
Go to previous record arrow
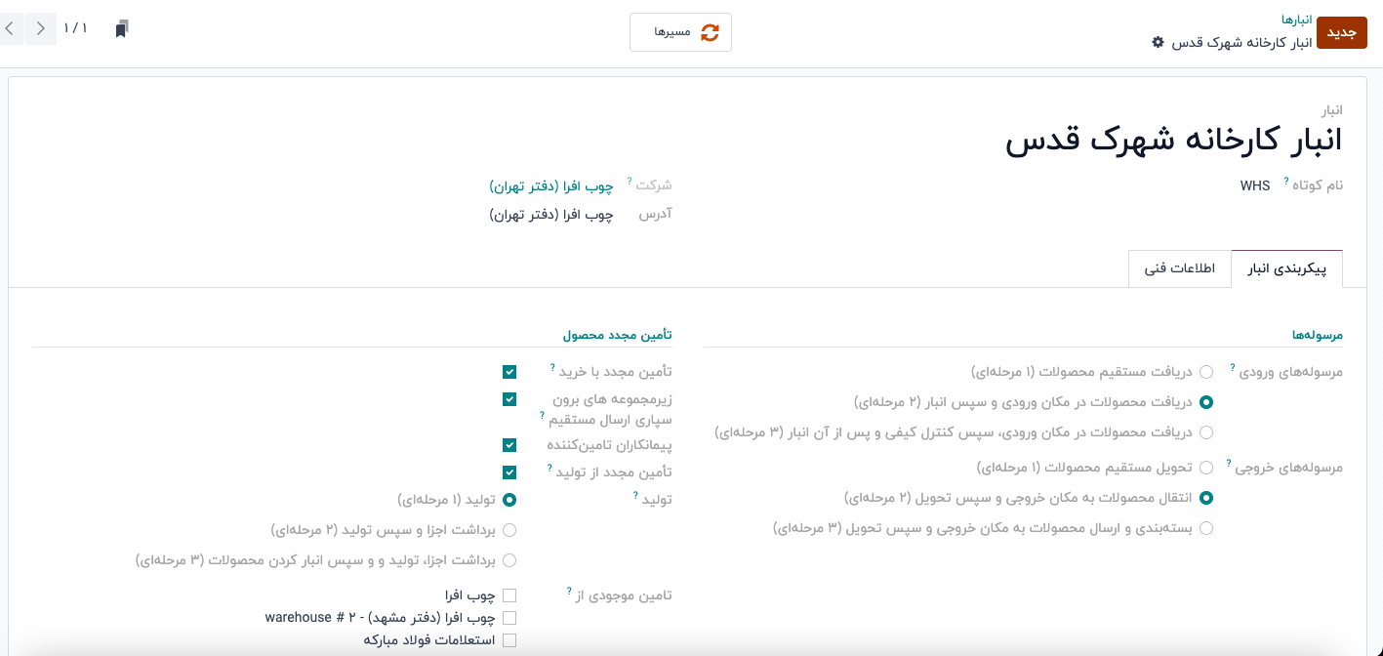[x=10, y=28]
